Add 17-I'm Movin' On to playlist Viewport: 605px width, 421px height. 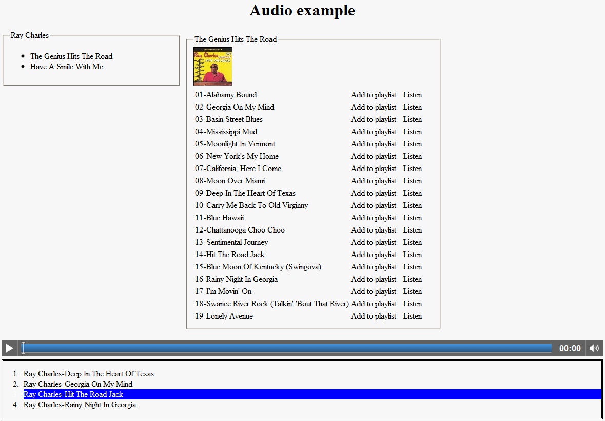pos(374,292)
